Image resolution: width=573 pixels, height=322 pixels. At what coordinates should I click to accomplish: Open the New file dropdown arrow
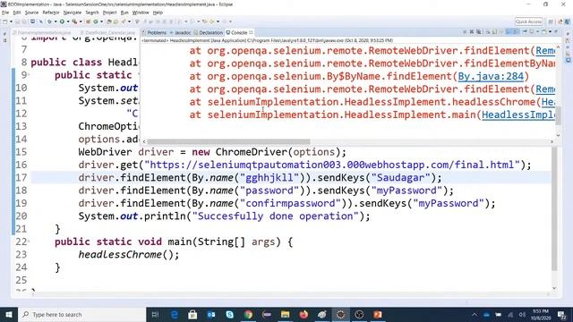coord(11,21)
